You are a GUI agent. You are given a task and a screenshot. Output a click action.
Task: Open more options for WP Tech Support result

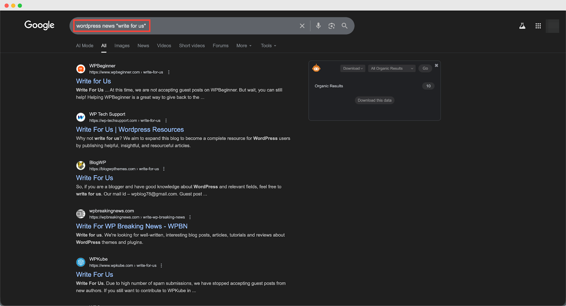(x=166, y=121)
